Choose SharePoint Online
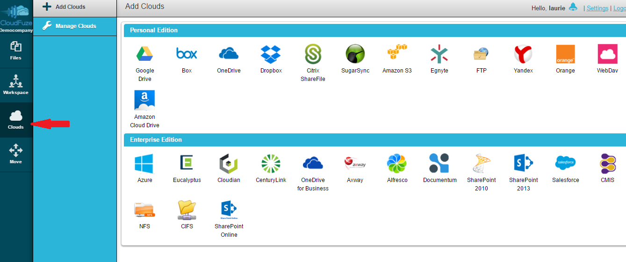Viewport: 626px width, 262px height. 229,210
